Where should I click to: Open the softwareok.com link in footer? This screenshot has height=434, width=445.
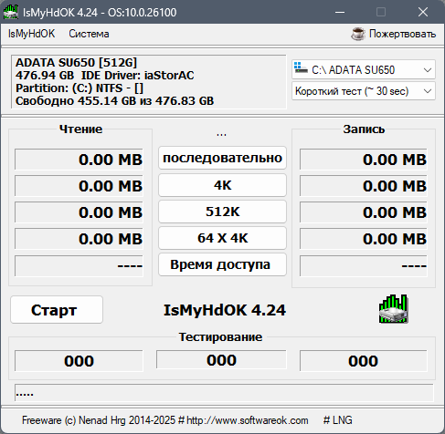point(248,420)
